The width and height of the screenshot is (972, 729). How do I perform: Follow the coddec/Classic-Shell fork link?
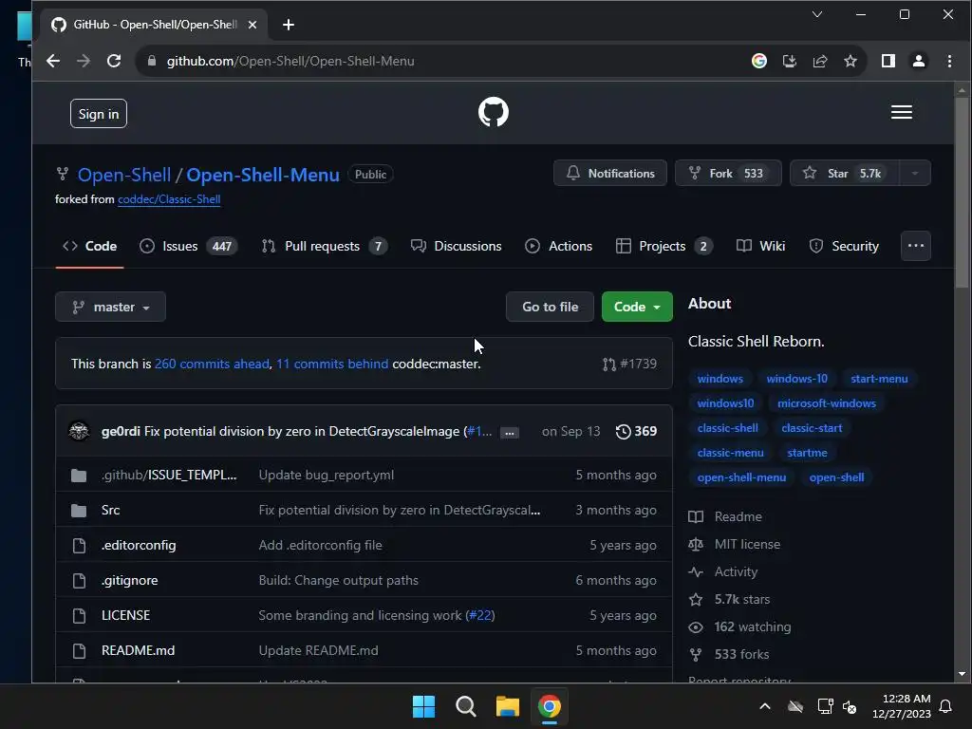(x=169, y=199)
